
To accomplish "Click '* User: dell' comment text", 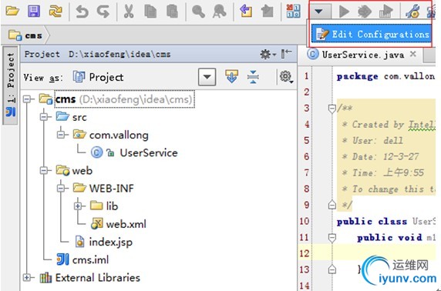I will (372, 140).
